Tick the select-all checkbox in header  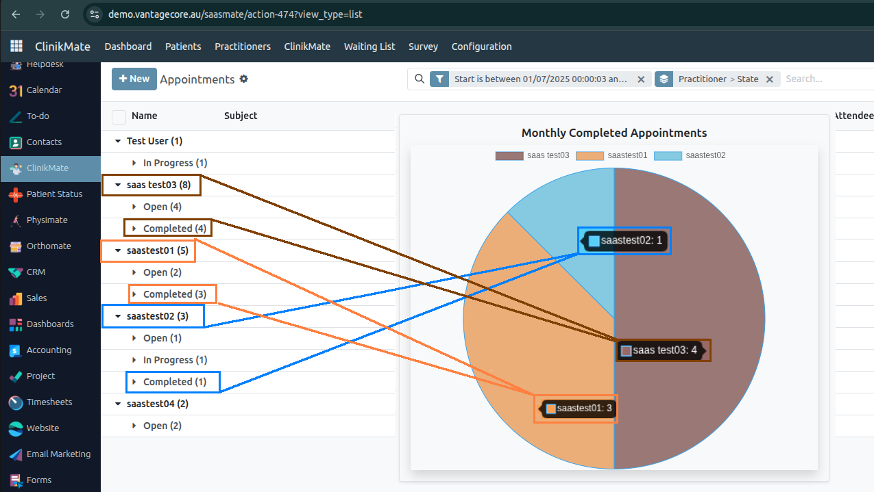pos(119,116)
